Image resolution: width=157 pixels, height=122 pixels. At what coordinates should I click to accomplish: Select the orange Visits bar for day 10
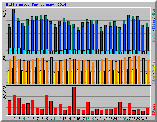click(52, 71)
